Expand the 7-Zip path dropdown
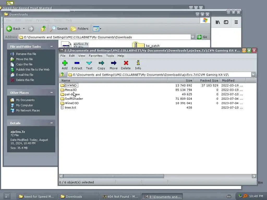Viewport: 267px width, 200px height. coord(253,74)
